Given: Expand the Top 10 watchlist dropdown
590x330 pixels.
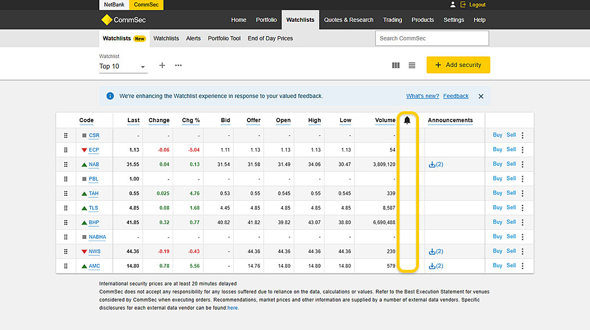Looking at the screenshot, I should pos(143,67).
